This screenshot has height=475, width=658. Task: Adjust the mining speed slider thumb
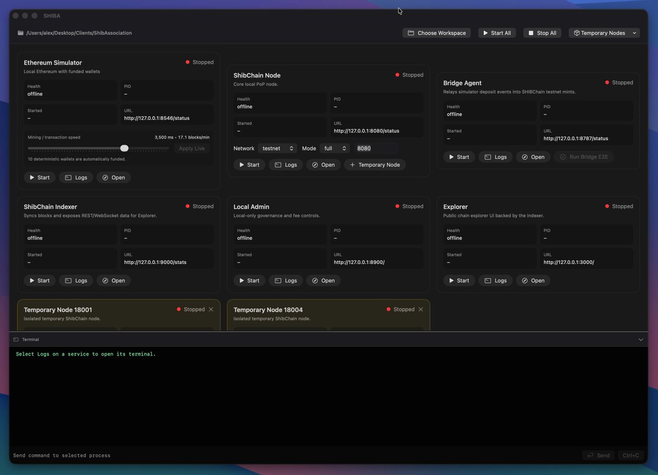point(124,148)
